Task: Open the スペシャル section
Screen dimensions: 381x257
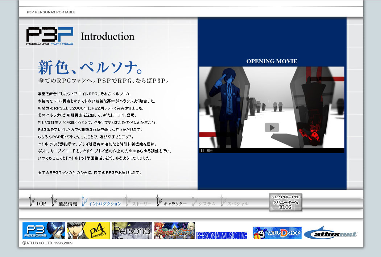Action: tap(234, 201)
